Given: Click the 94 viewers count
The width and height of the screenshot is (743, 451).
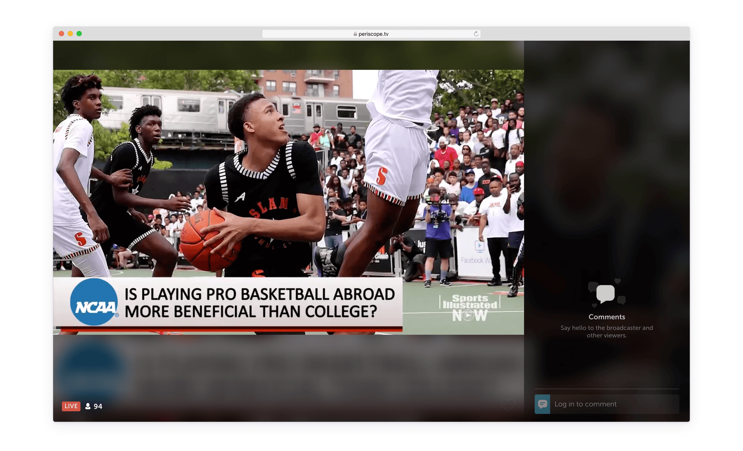Looking at the screenshot, I should [98, 406].
